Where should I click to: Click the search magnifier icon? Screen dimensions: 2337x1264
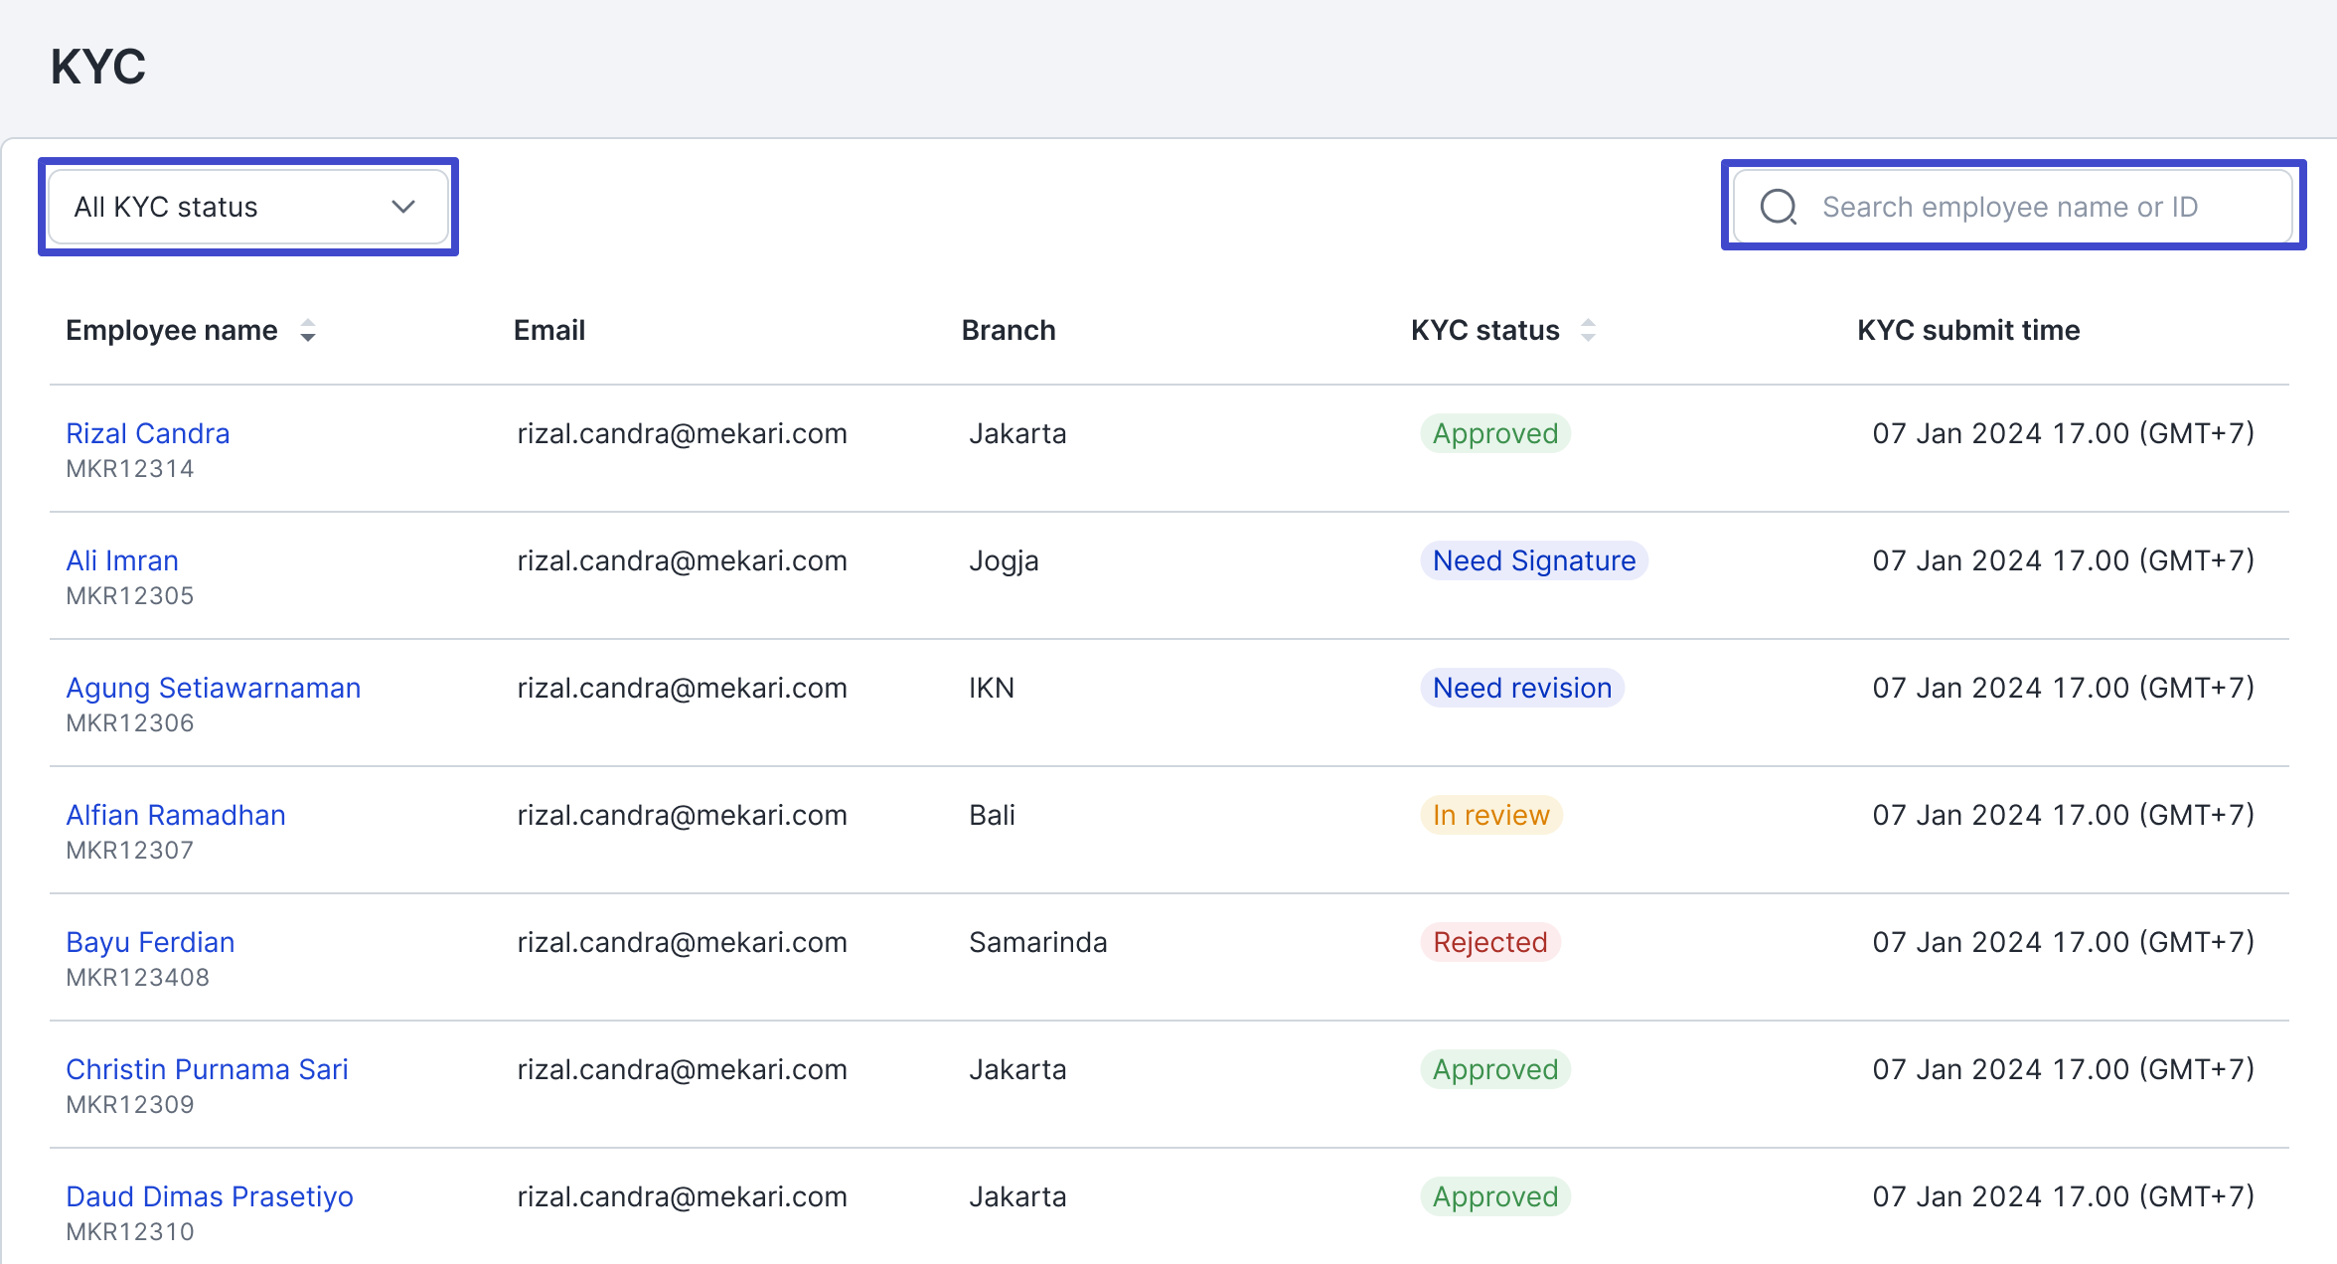pyautogui.click(x=1778, y=207)
